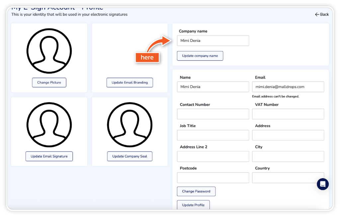The width and height of the screenshot is (340, 217).
Task: Open the Change Password dialog button
Action: tap(196, 191)
